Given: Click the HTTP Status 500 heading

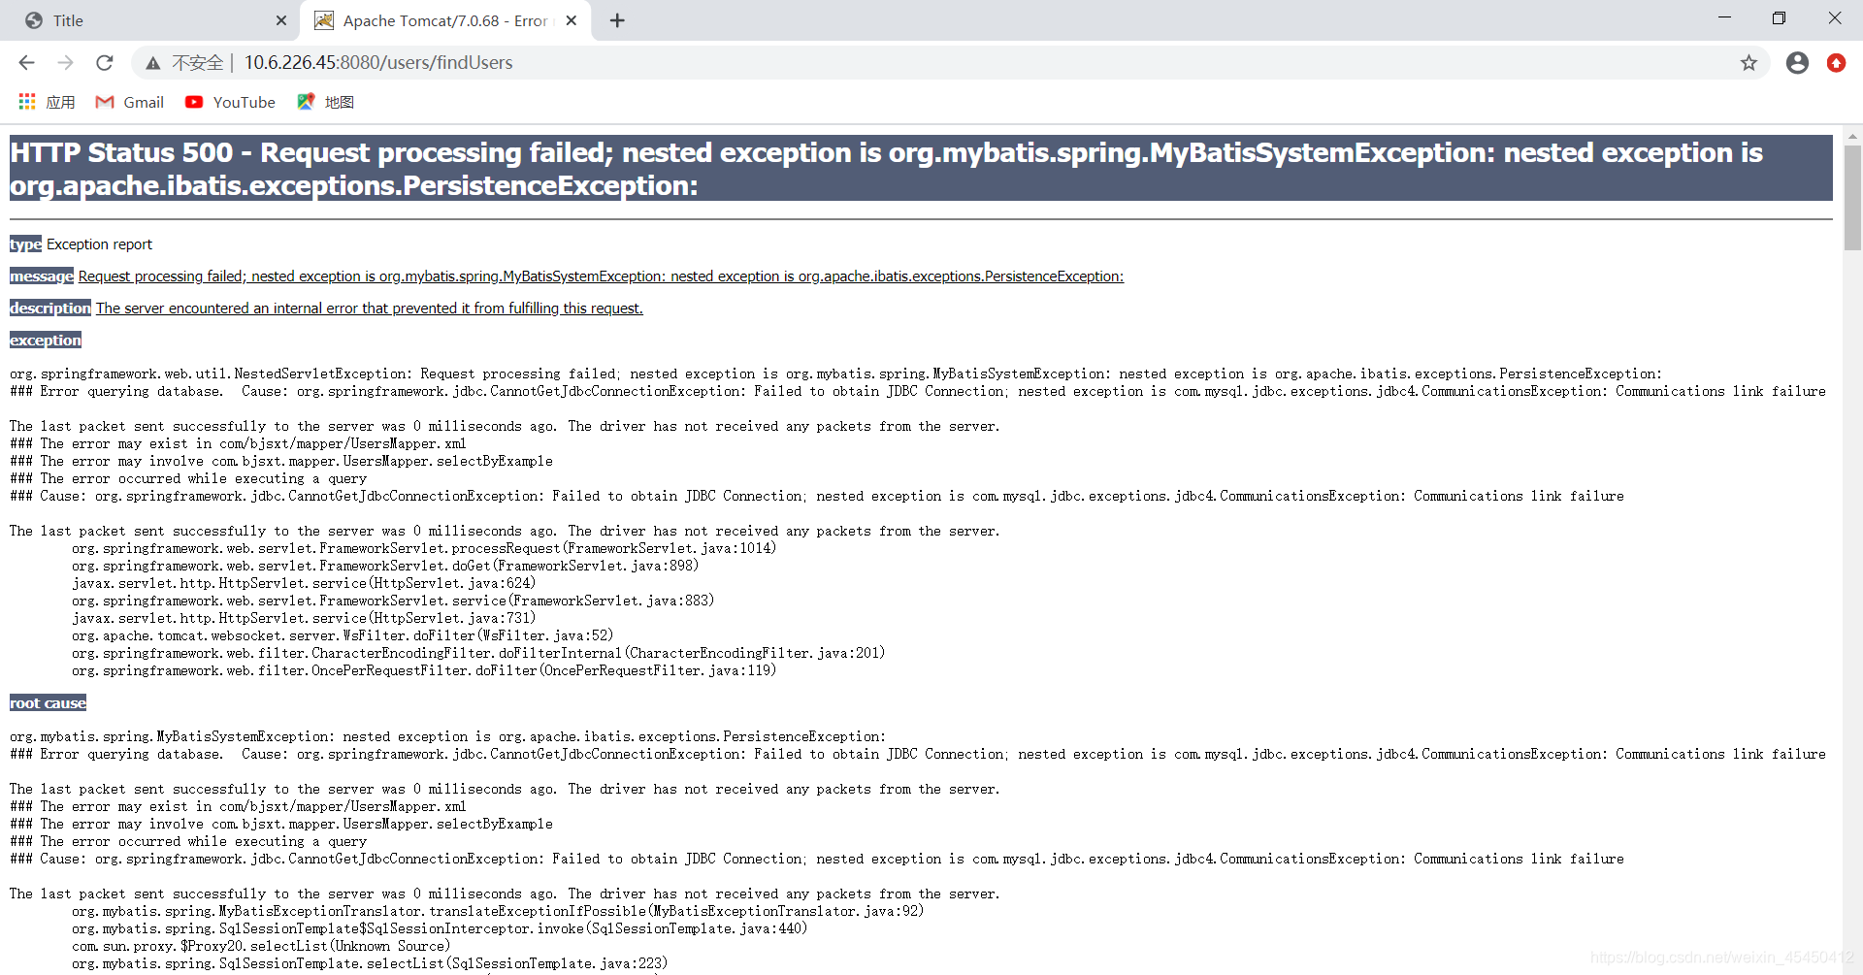Looking at the screenshot, I should (921, 169).
